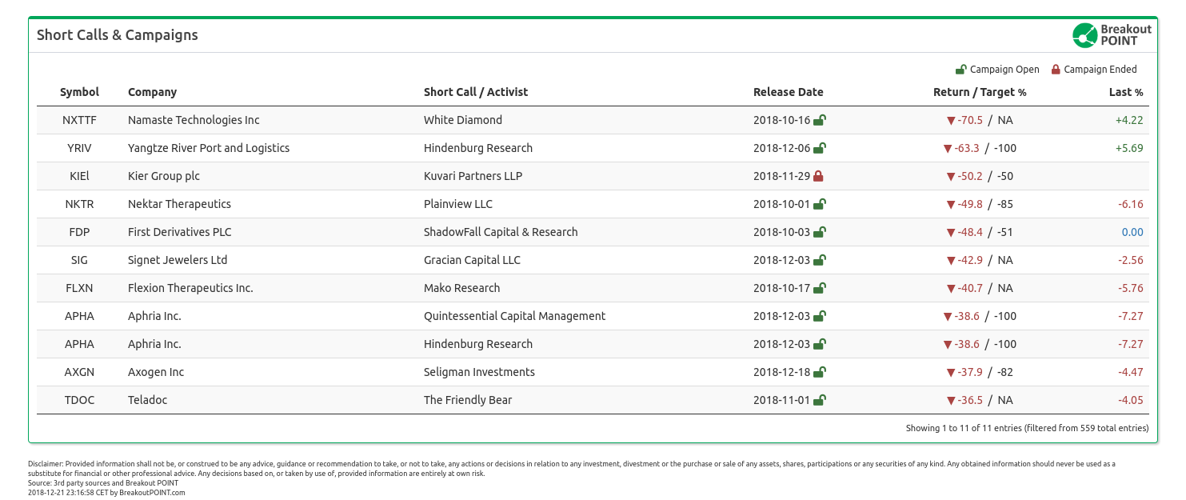Click the company name Nektar Therapeutics
Viewport: 1186px width, 500px height.
179,204
